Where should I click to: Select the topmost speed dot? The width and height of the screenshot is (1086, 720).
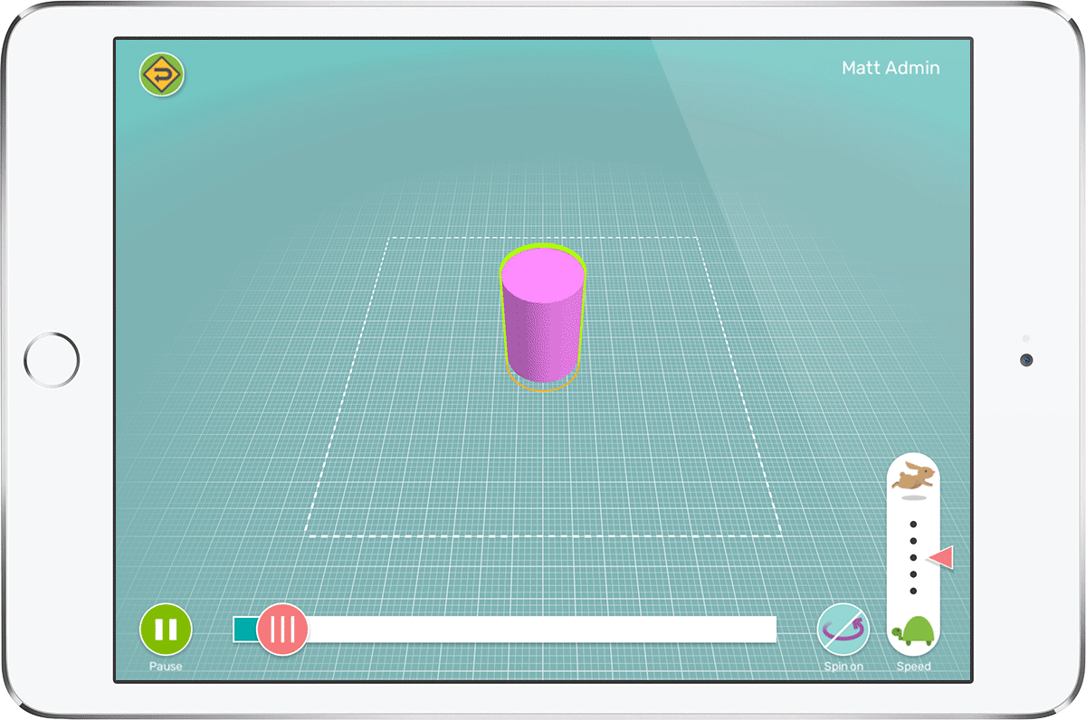[913, 524]
